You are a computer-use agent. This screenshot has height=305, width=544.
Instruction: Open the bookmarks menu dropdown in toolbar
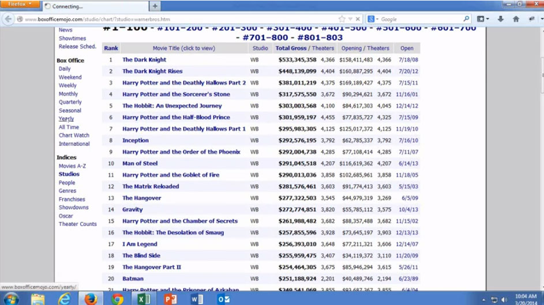pyautogui.click(x=482, y=19)
